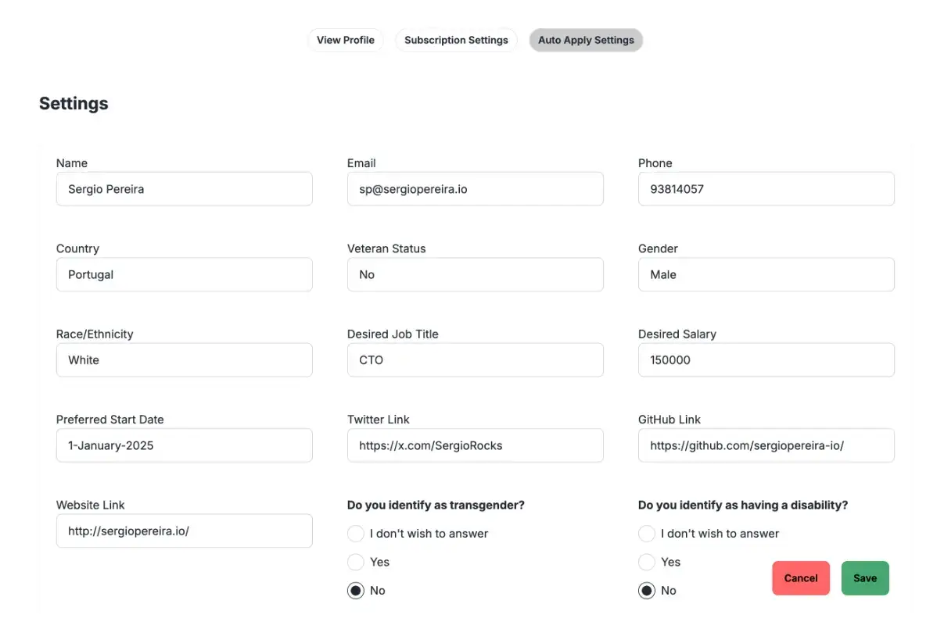937x636 pixels.
Task: Select the Phone number field
Action: pyautogui.click(x=766, y=188)
